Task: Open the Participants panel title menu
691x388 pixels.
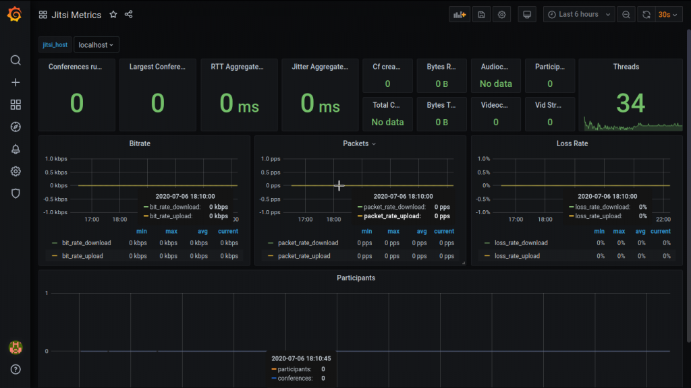Action: coord(356,278)
